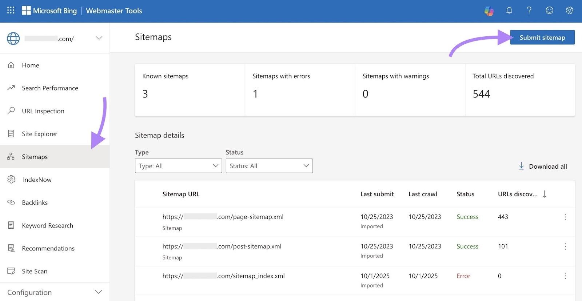Viewport: 582px width, 301px height.
Task: Open the page-sitemap.xml URL
Action: [223, 217]
